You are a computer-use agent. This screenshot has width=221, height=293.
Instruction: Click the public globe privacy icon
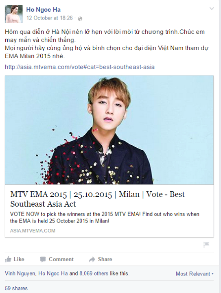(x=80, y=18)
